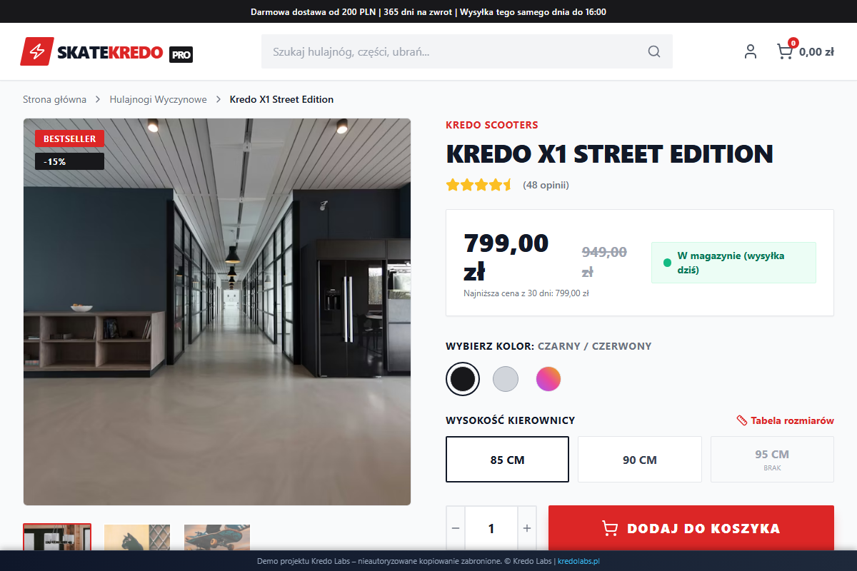Viewport: 857px width, 571px height.
Task: Click the main product image
Action: [217, 312]
